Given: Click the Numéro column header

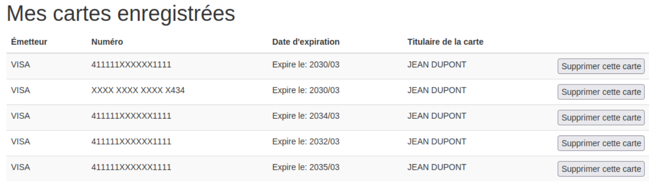Looking at the screenshot, I should click(107, 42).
